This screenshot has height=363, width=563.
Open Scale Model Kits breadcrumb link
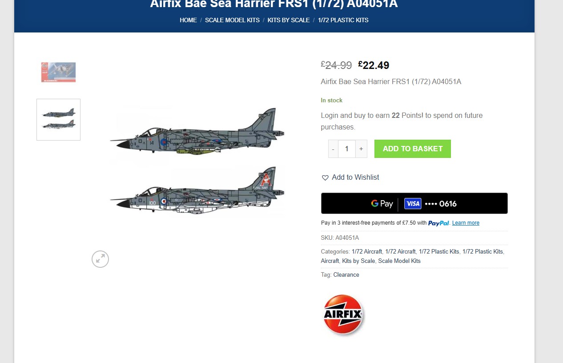click(x=232, y=20)
